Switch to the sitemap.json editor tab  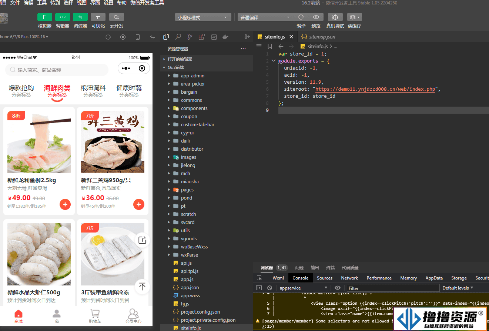pyautogui.click(x=322, y=37)
